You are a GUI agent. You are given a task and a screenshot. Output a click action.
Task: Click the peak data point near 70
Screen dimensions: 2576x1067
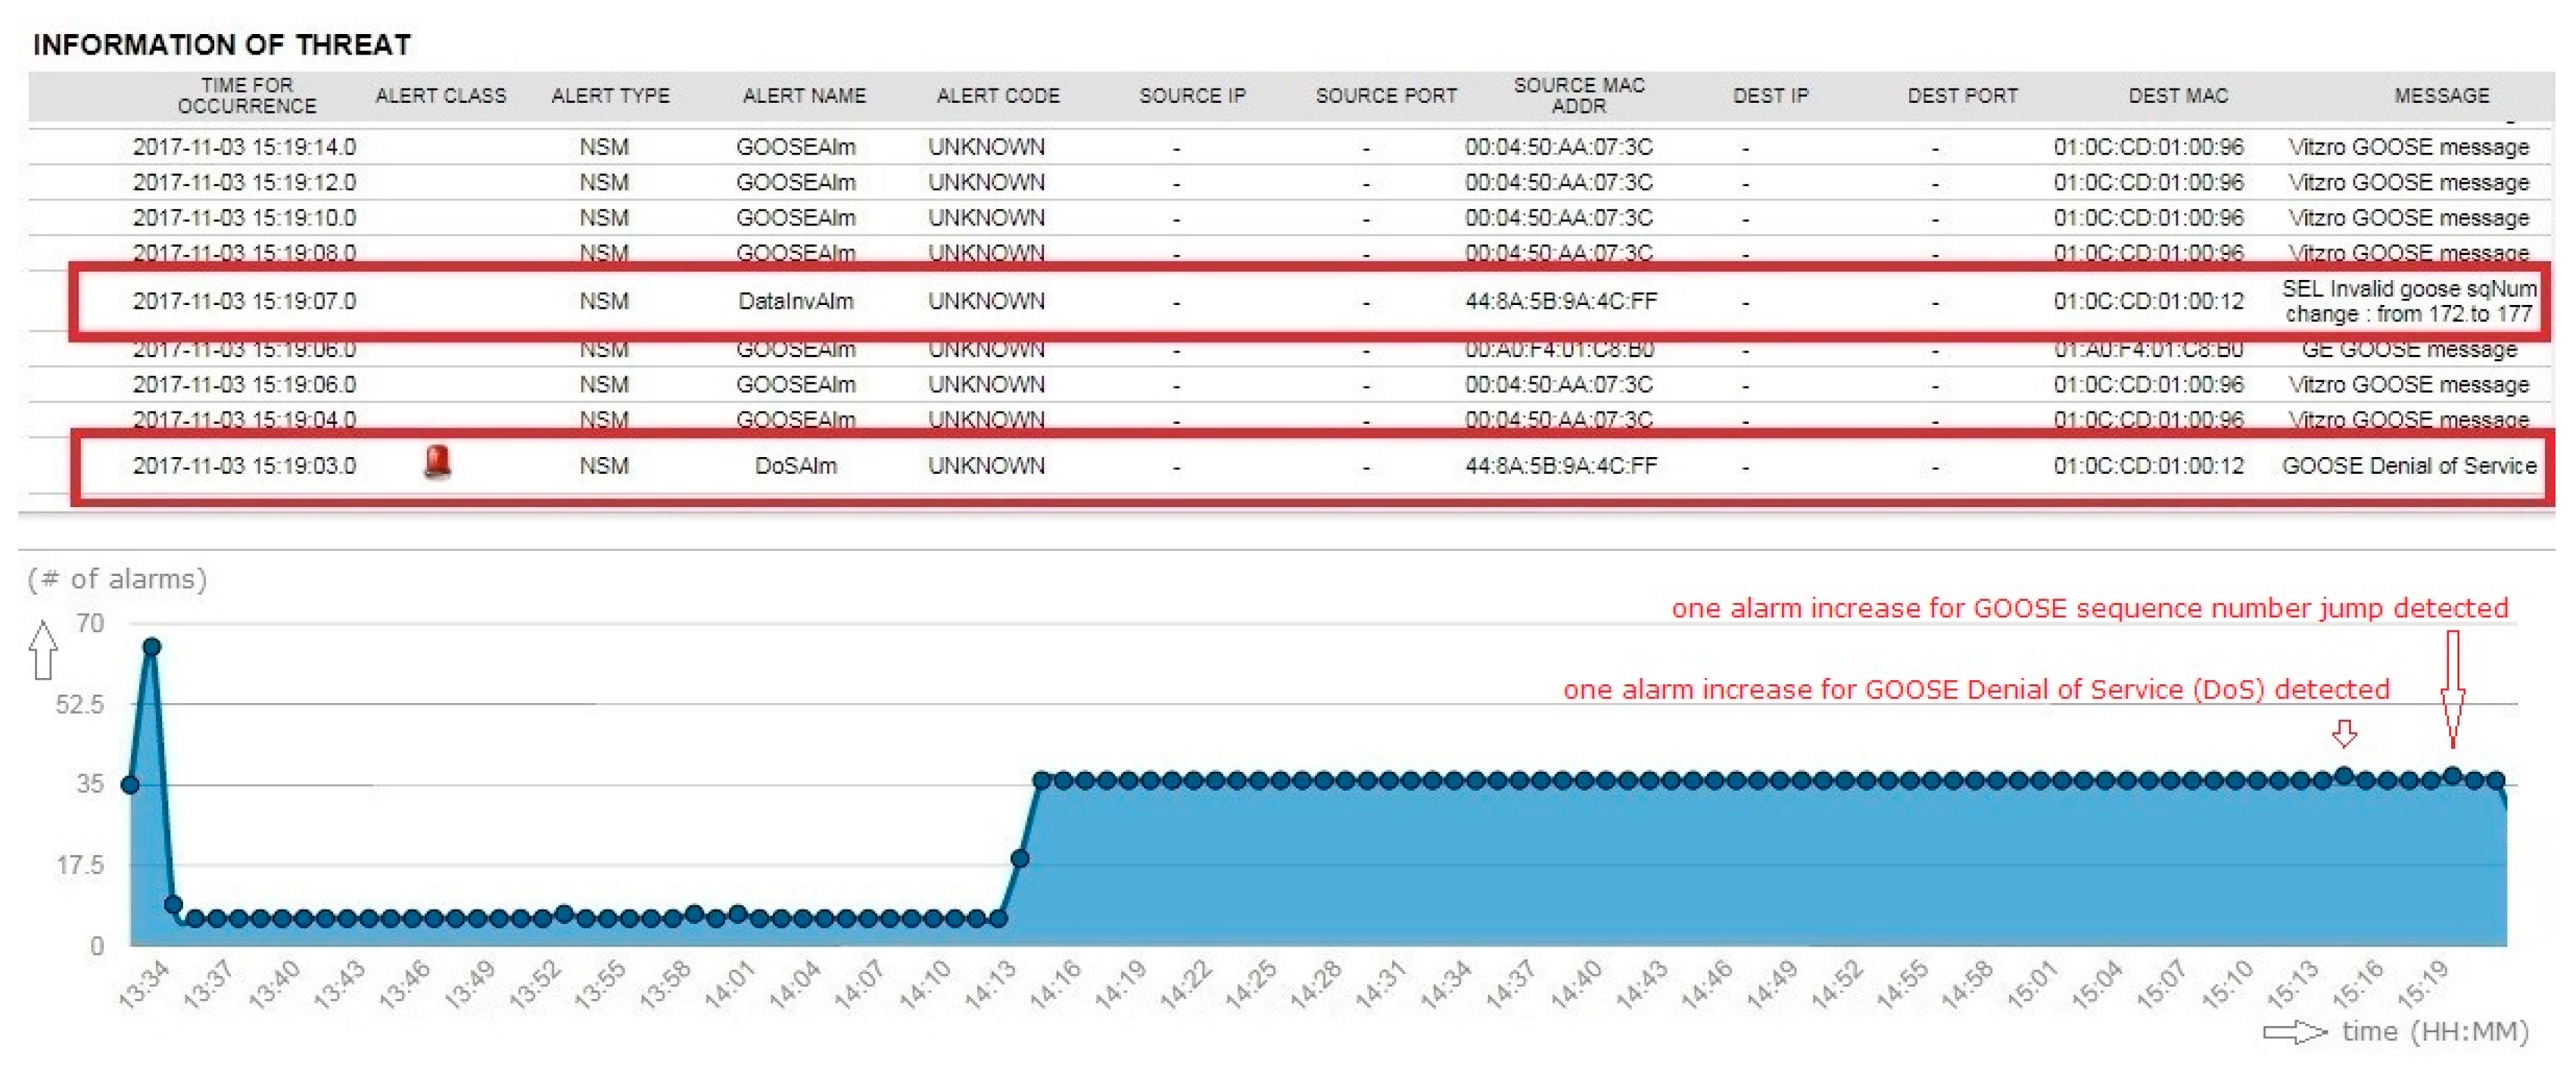[152, 647]
